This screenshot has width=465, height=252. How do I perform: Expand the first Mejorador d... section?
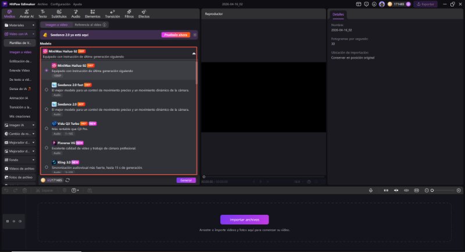[20, 142]
